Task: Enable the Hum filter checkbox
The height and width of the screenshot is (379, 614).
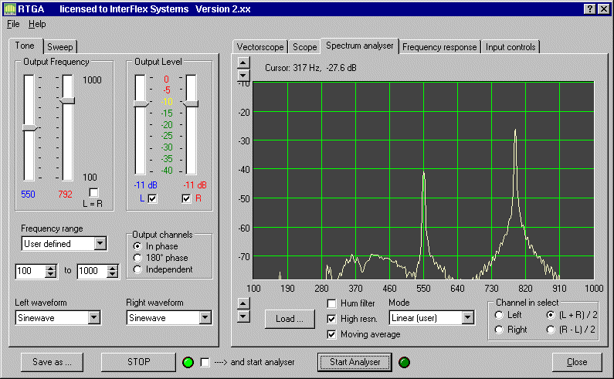Action: (x=331, y=303)
